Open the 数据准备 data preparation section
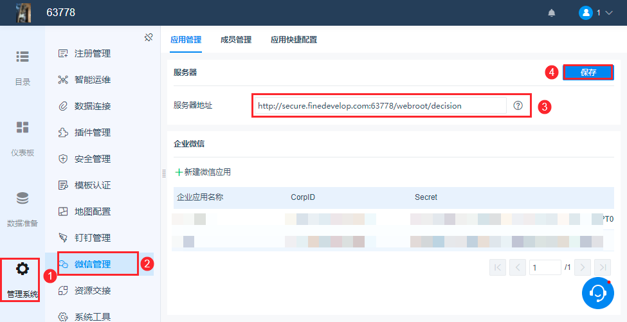Screen dimensions: 627x322 pyautogui.click(x=23, y=210)
